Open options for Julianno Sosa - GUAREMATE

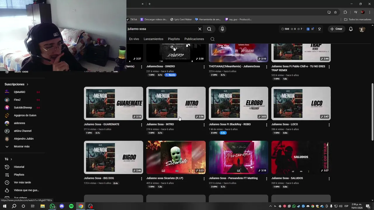[142, 125]
